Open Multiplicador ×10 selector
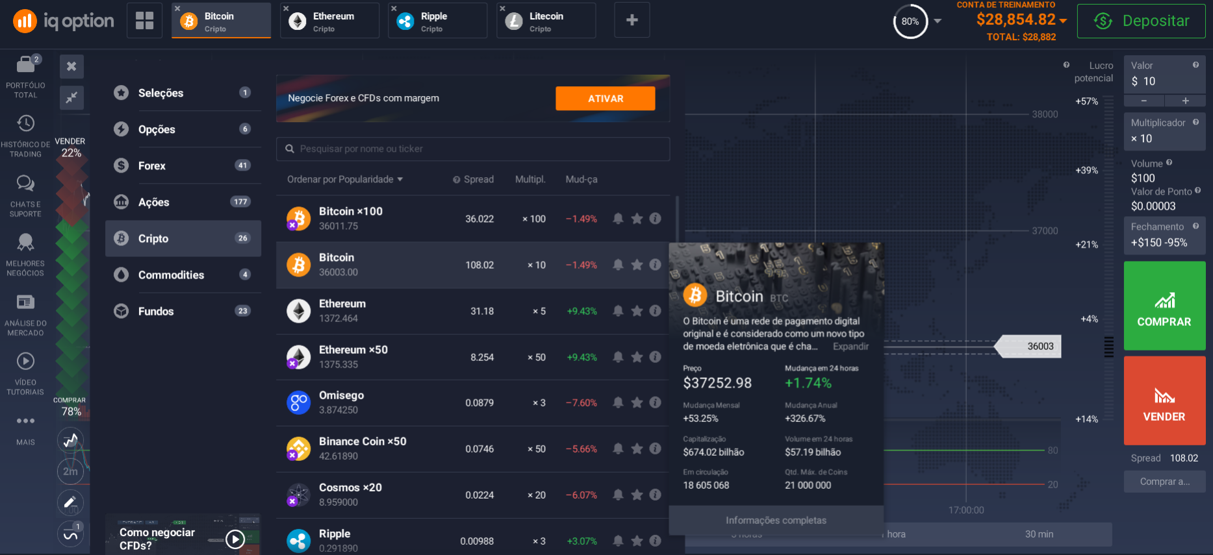This screenshot has height=555, width=1213. click(x=1164, y=131)
